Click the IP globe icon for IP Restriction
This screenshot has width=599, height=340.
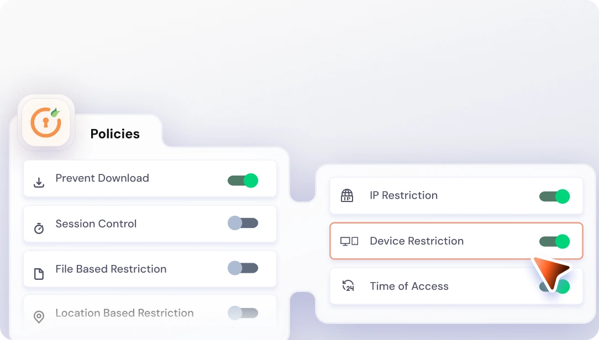(x=348, y=195)
